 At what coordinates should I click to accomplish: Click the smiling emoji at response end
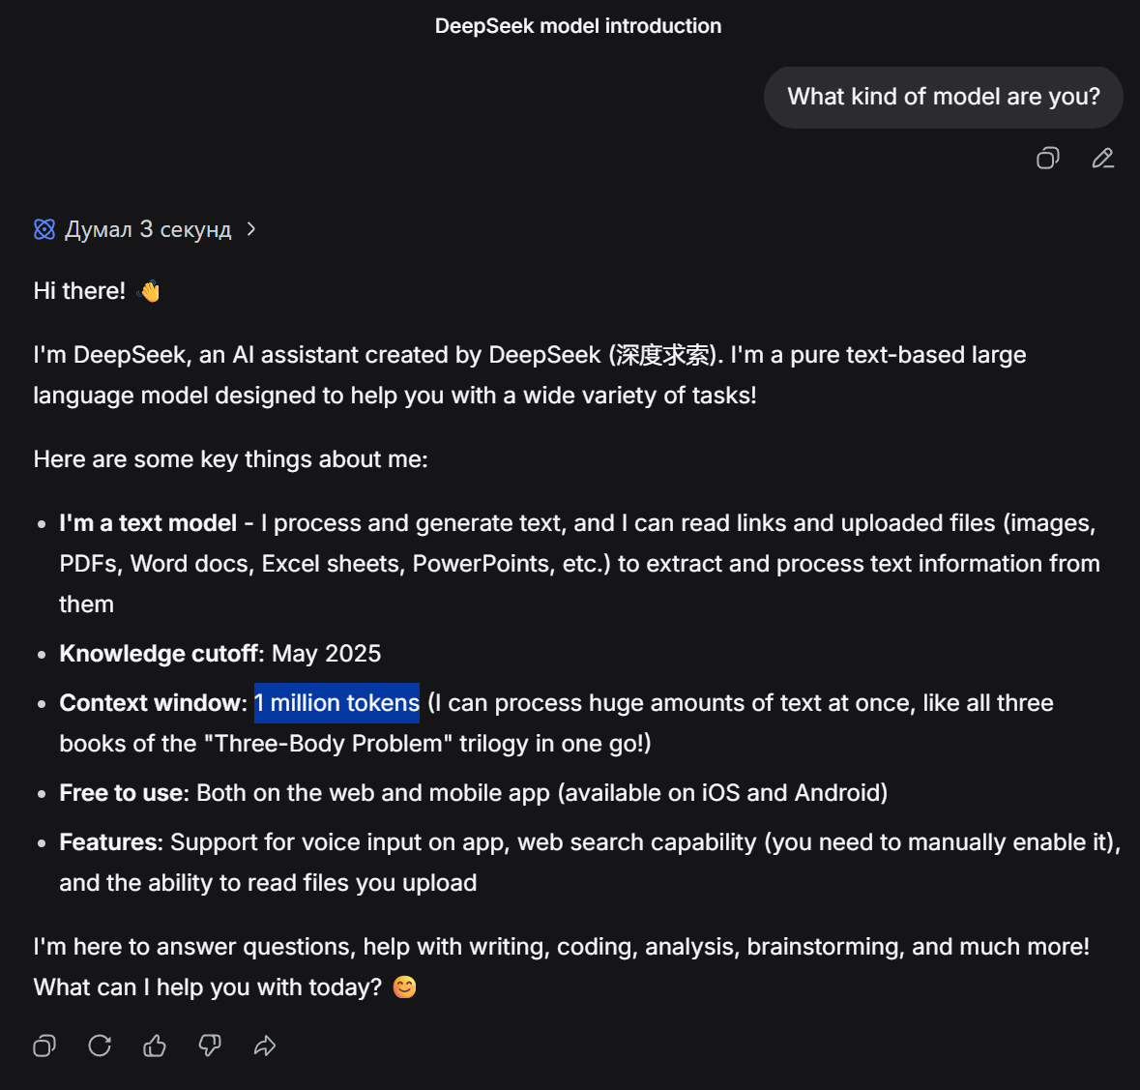coord(405,987)
